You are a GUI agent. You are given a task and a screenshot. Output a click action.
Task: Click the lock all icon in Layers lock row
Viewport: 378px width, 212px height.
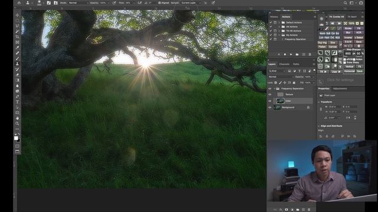[x=294, y=82]
